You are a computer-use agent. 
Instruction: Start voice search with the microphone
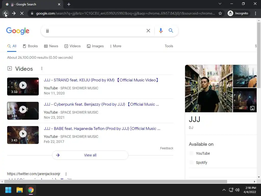pos(161,31)
